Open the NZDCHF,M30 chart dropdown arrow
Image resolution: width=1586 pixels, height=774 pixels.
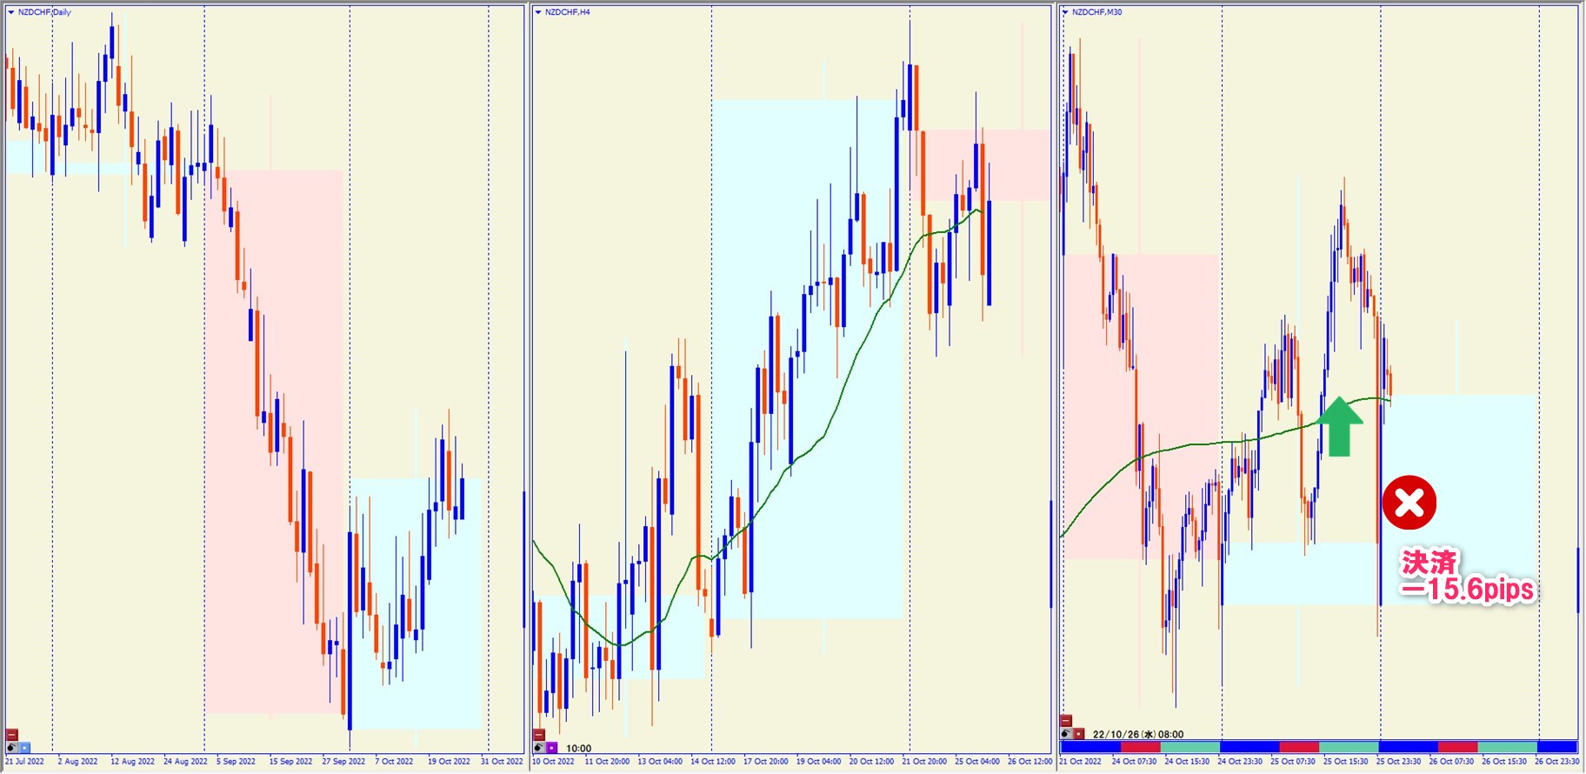point(1065,12)
